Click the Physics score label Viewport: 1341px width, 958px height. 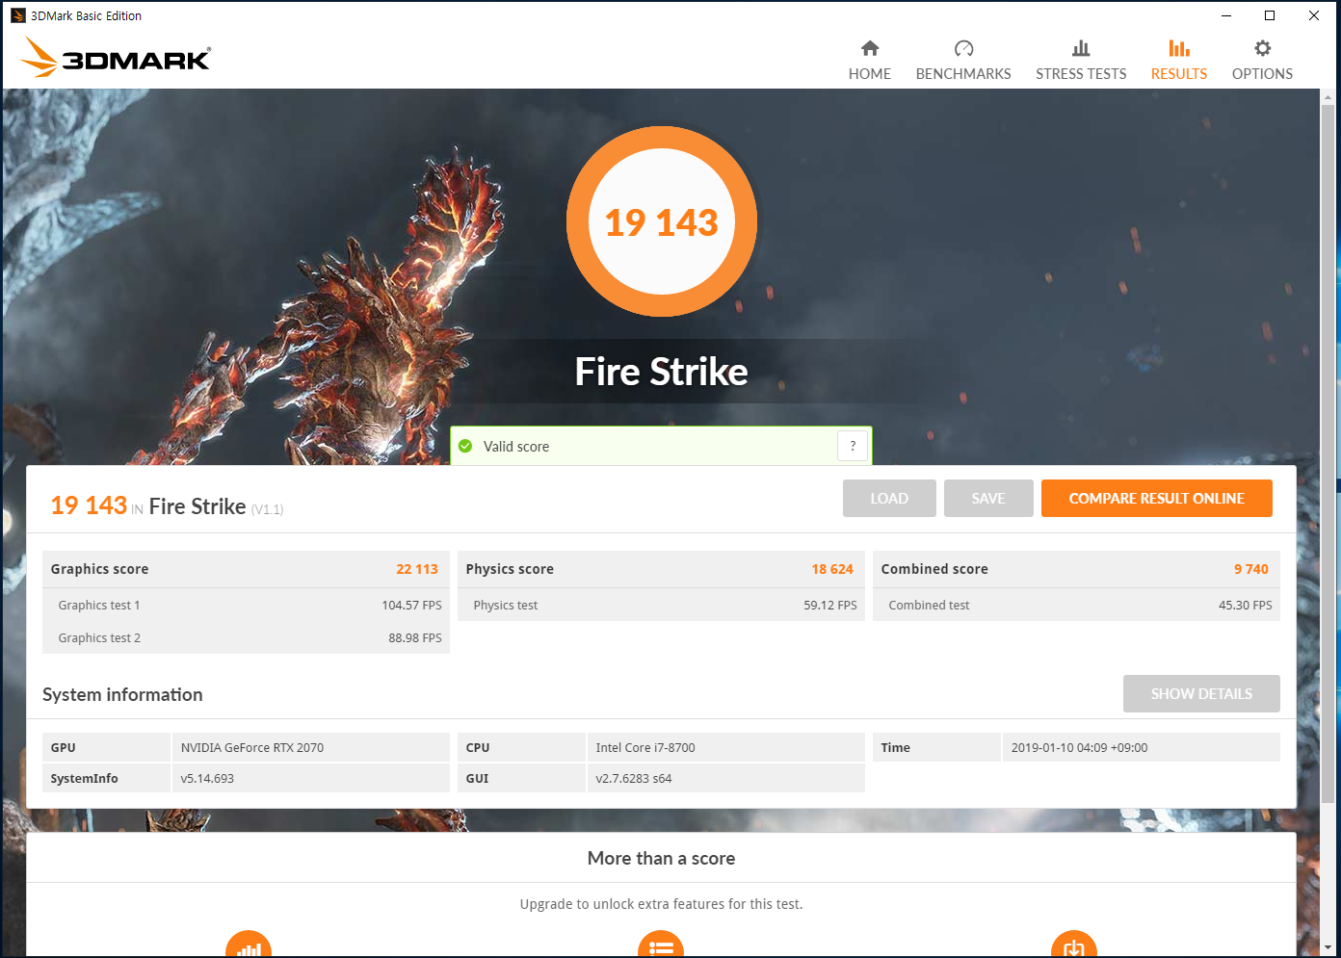click(510, 569)
